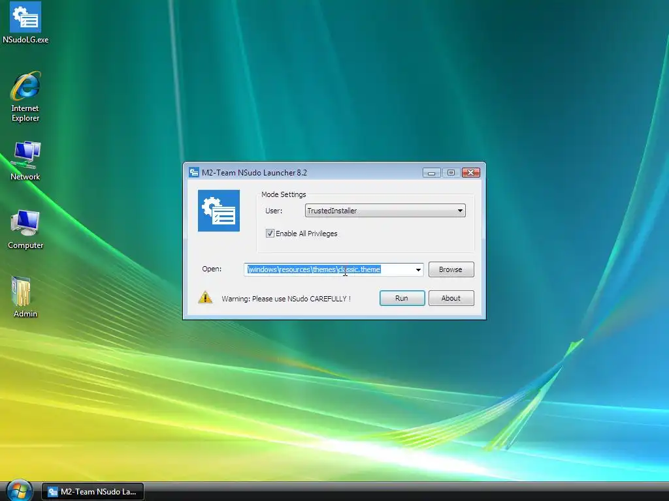
Task: Click the 'Mode Settings' group label
Action: click(x=284, y=194)
